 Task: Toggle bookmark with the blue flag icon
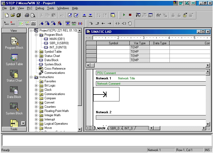(x=41, y=24)
